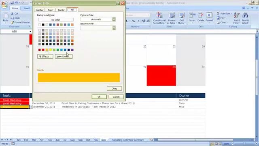
Task: Click first sheet navigation arrow
Action: [2, 140]
